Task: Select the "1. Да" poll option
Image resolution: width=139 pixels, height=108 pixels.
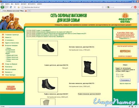Action: point(117,74)
